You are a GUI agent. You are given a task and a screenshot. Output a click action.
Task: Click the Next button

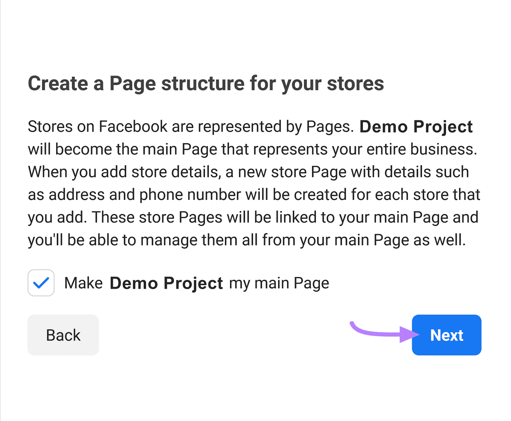point(446,335)
